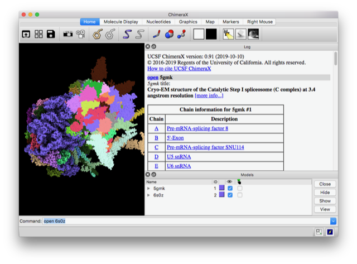Toggle visibility checkbox for model 5gmk

(230, 189)
